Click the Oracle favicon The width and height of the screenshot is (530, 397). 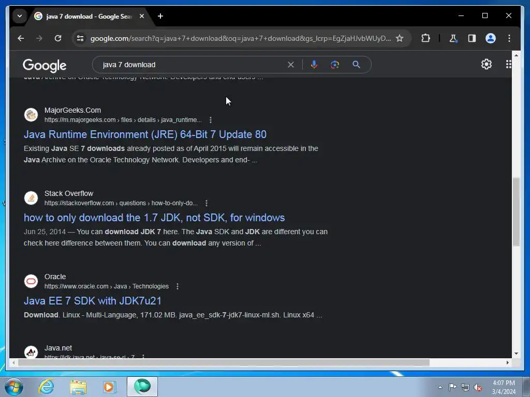[31, 281]
